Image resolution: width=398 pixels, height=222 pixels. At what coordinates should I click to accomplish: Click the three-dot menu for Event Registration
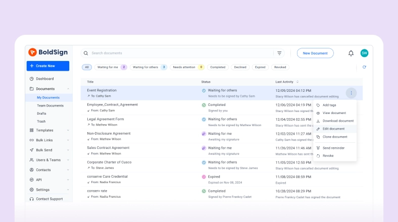point(352,93)
